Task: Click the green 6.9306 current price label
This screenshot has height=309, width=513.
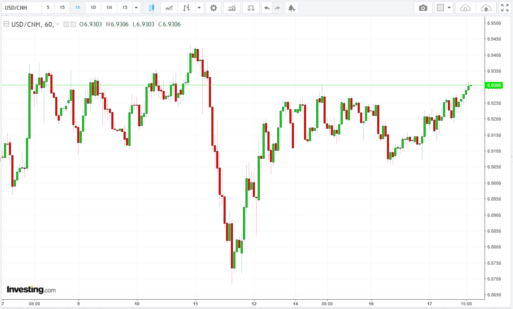Action: (494, 85)
